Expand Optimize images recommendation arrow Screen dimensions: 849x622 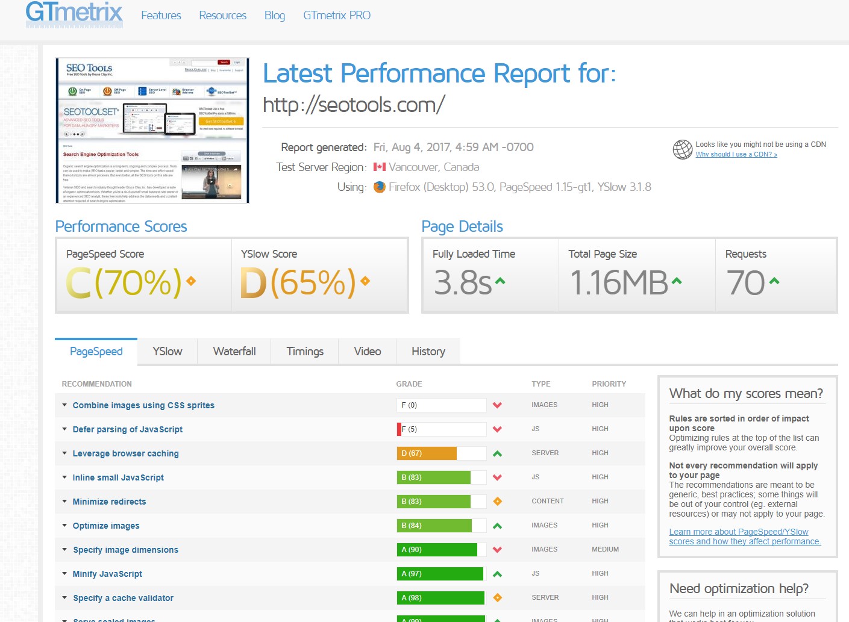click(x=64, y=526)
